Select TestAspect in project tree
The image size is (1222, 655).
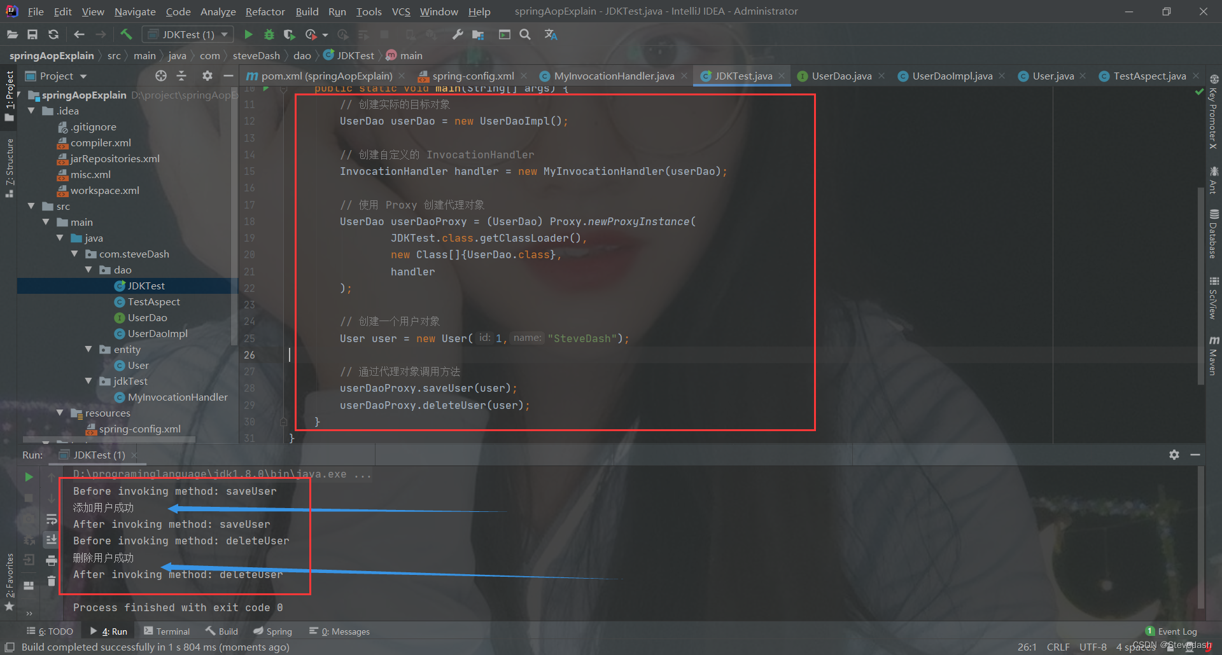pos(153,301)
